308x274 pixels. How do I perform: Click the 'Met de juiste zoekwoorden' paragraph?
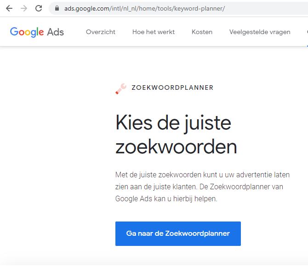click(x=202, y=187)
